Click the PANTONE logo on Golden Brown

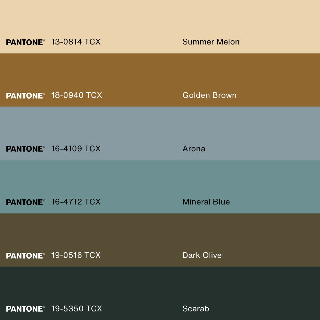tap(25, 96)
